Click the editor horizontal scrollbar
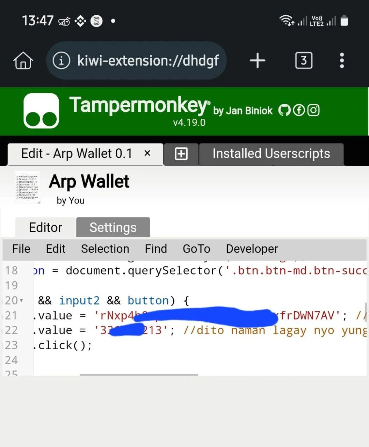The height and width of the screenshot is (447, 369). [x=139, y=375]
